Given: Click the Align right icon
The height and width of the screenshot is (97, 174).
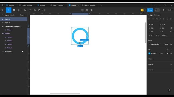Looking at the screenshot, I should tap(157, 19).
